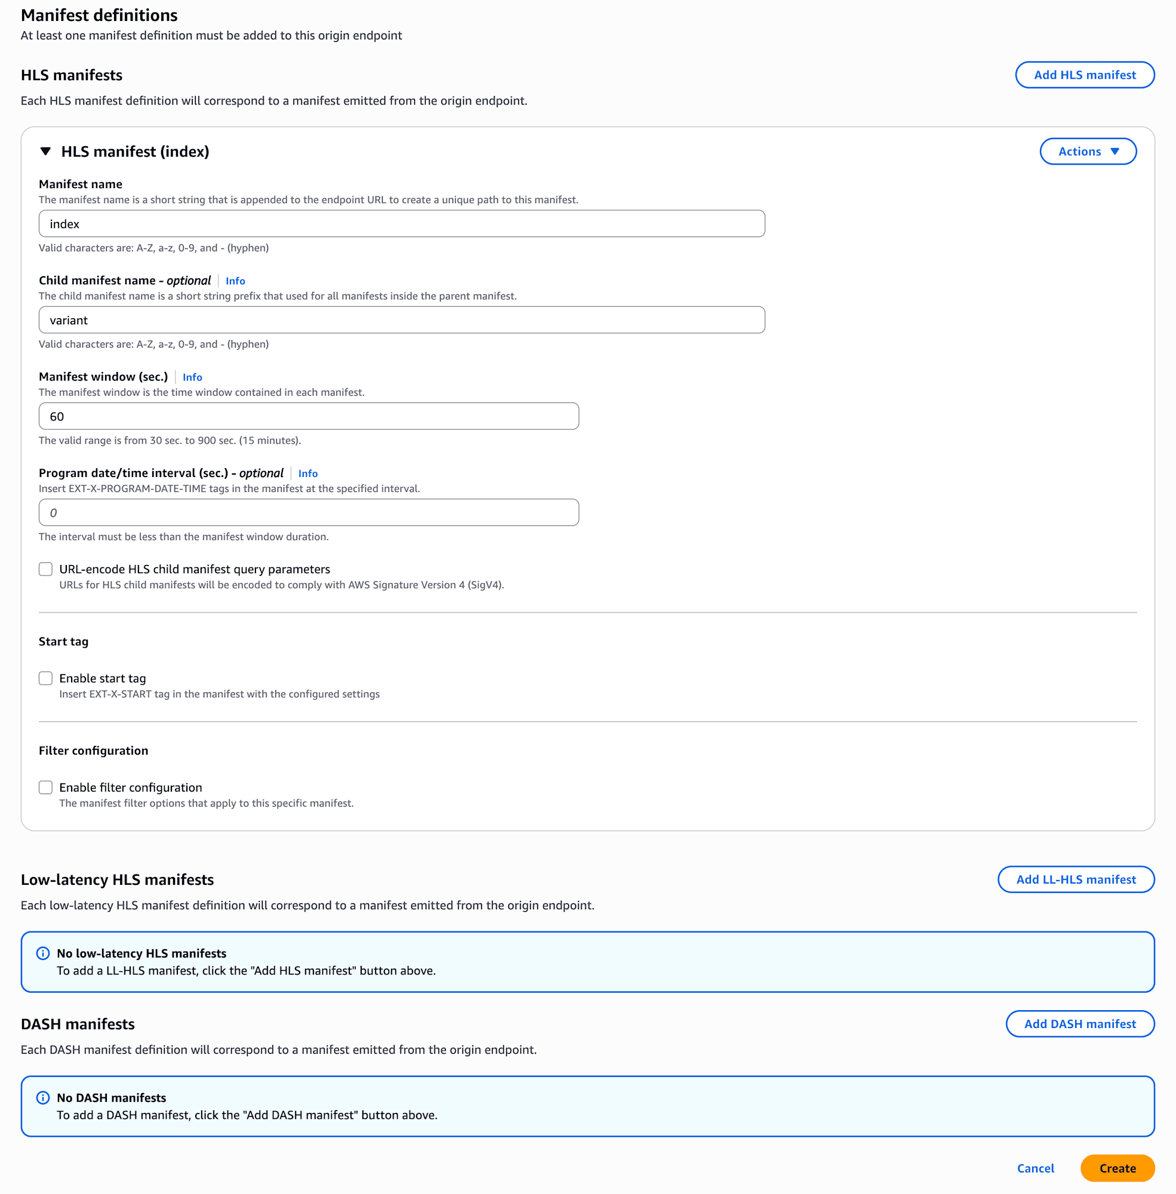
Task: Click the Add LL-HLS manifest button
Action: (x=1075, y=879)
